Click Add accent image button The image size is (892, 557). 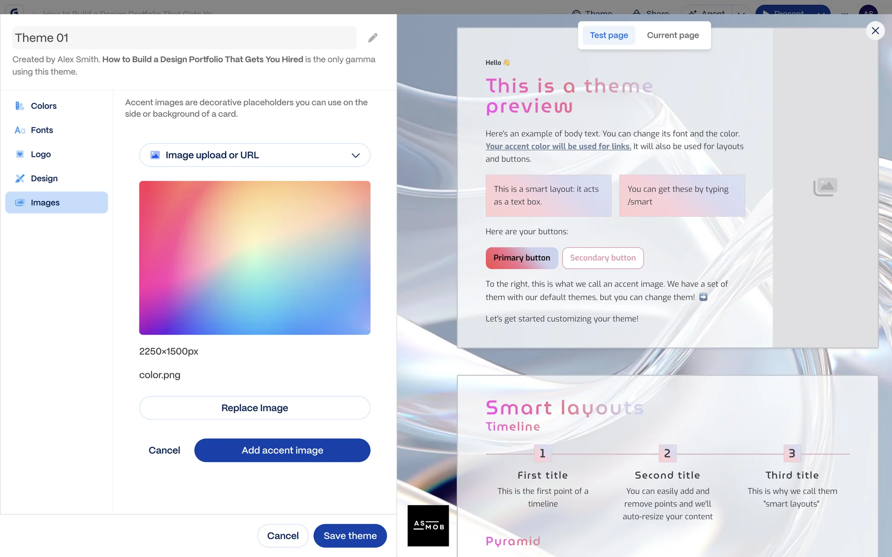pyautogui.click(x=282, y=450)
